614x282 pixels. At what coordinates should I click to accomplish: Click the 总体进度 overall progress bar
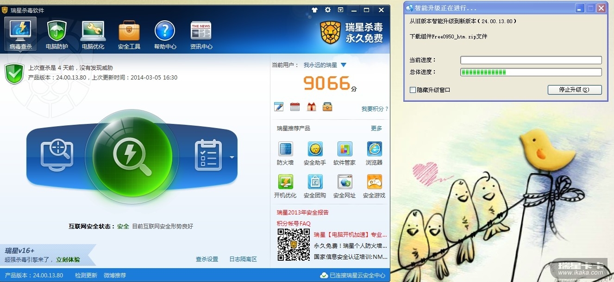tap(531, 72)
